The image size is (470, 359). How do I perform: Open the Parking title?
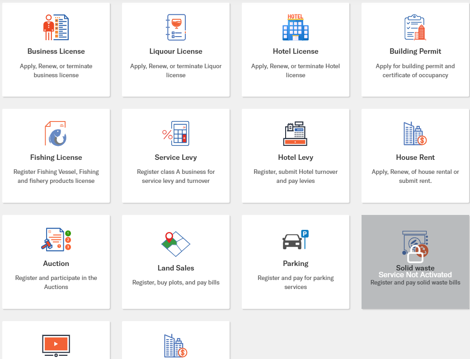(296, 263)
